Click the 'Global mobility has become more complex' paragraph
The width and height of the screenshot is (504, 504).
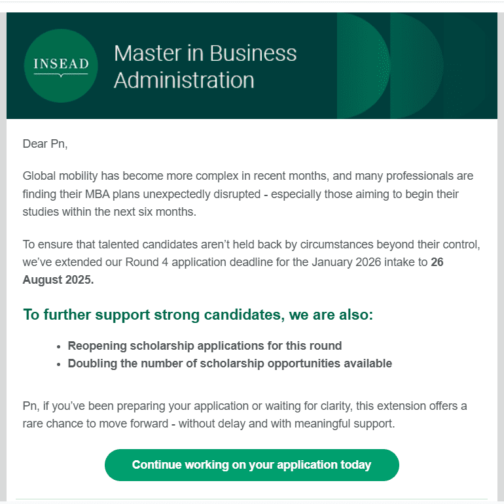click(248, 194)
